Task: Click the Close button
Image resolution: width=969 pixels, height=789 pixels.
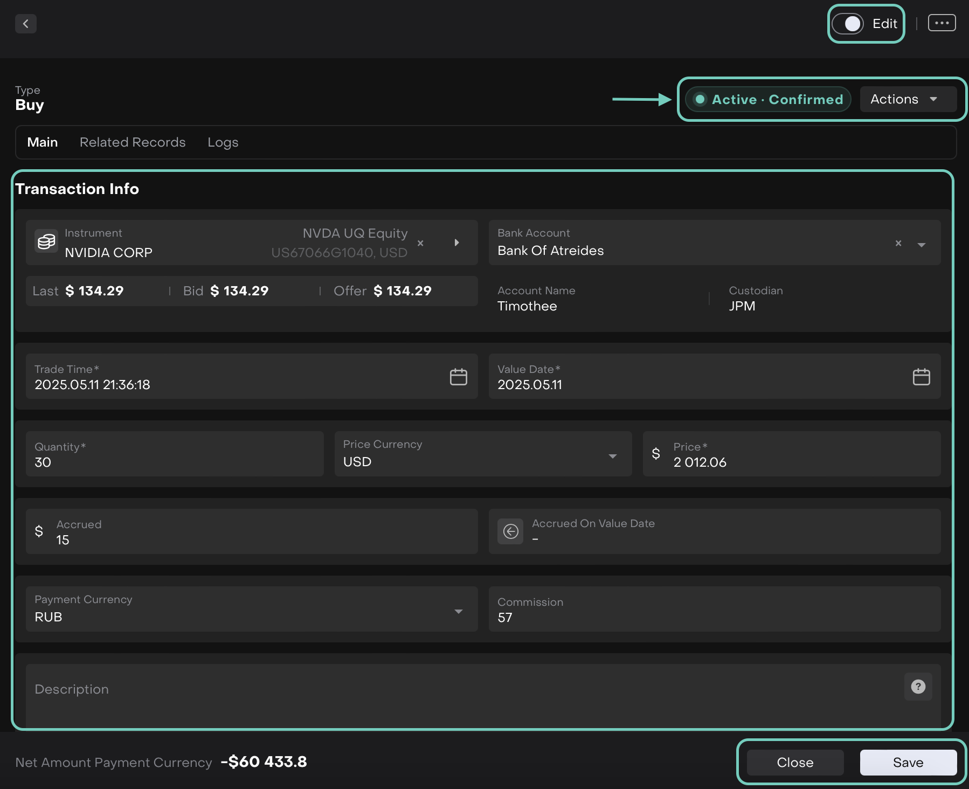Action: [795, 763]
